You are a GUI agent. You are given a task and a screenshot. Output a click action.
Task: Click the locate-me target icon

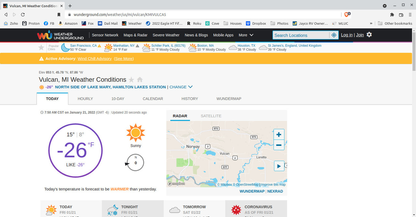[x=334, y=35]
